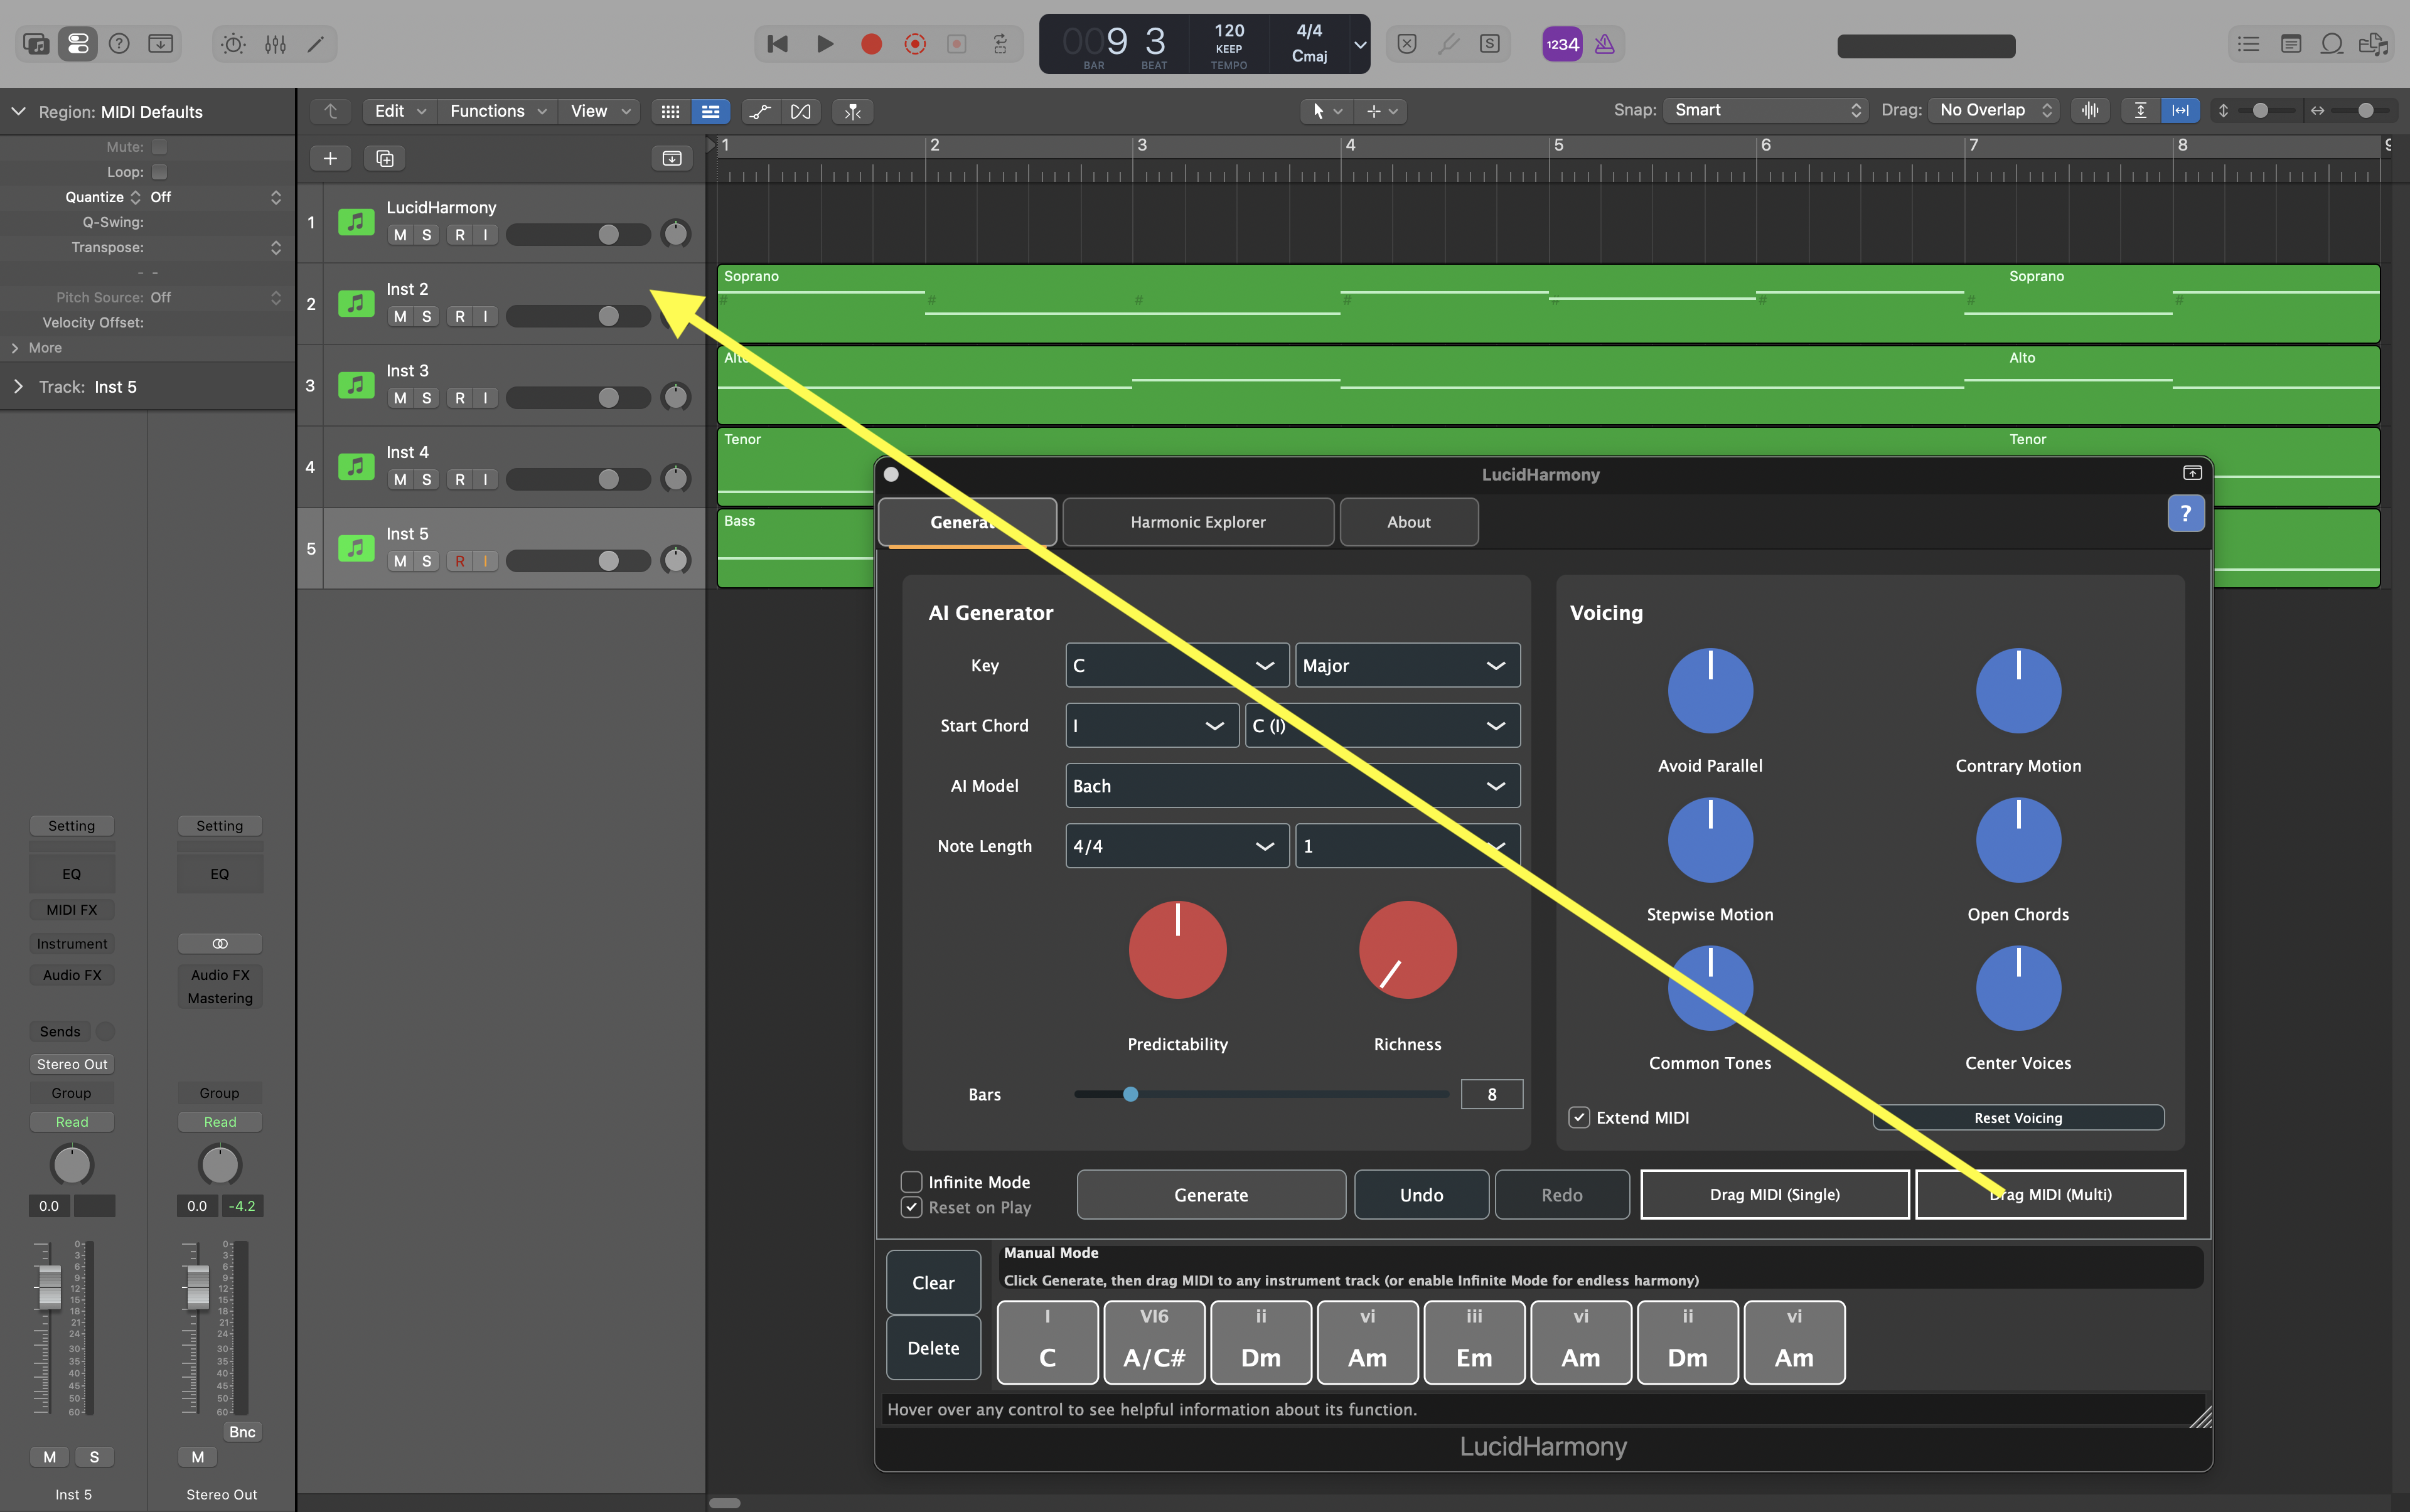Viewport: 2410px width, 1512px height.
Task: Click the red Predictability knob
Action: 1177,949
